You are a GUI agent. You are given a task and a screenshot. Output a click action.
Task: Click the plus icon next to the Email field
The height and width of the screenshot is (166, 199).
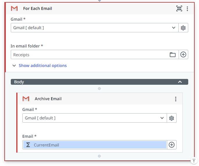[172, 145]
